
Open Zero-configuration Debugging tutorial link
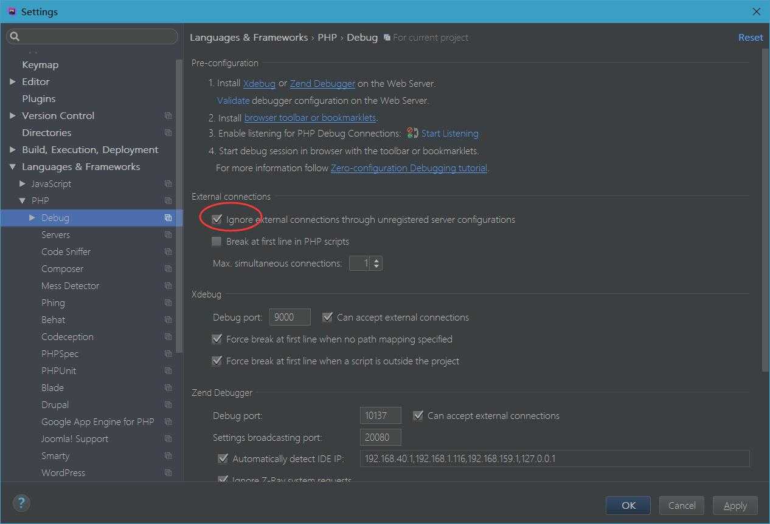coord(409,168)
